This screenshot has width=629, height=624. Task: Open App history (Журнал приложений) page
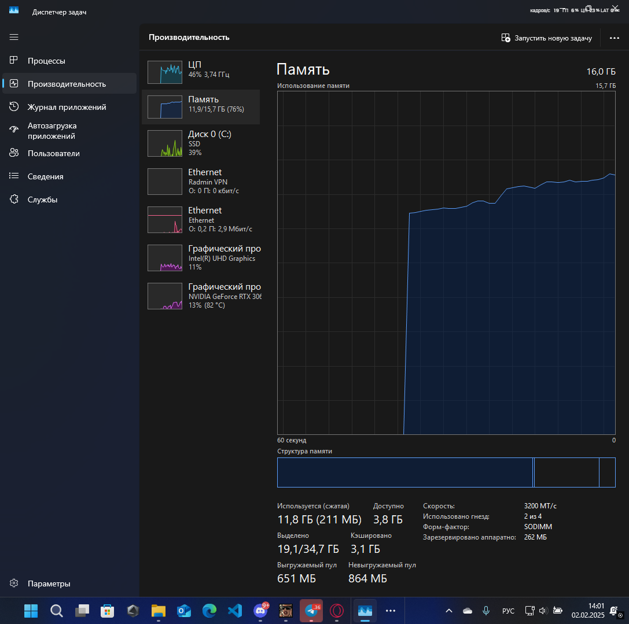click(x=67, y=107)
